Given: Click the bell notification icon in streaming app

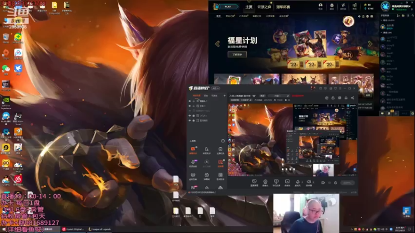Looking at the screenshot, I should [x=346, y=98].
